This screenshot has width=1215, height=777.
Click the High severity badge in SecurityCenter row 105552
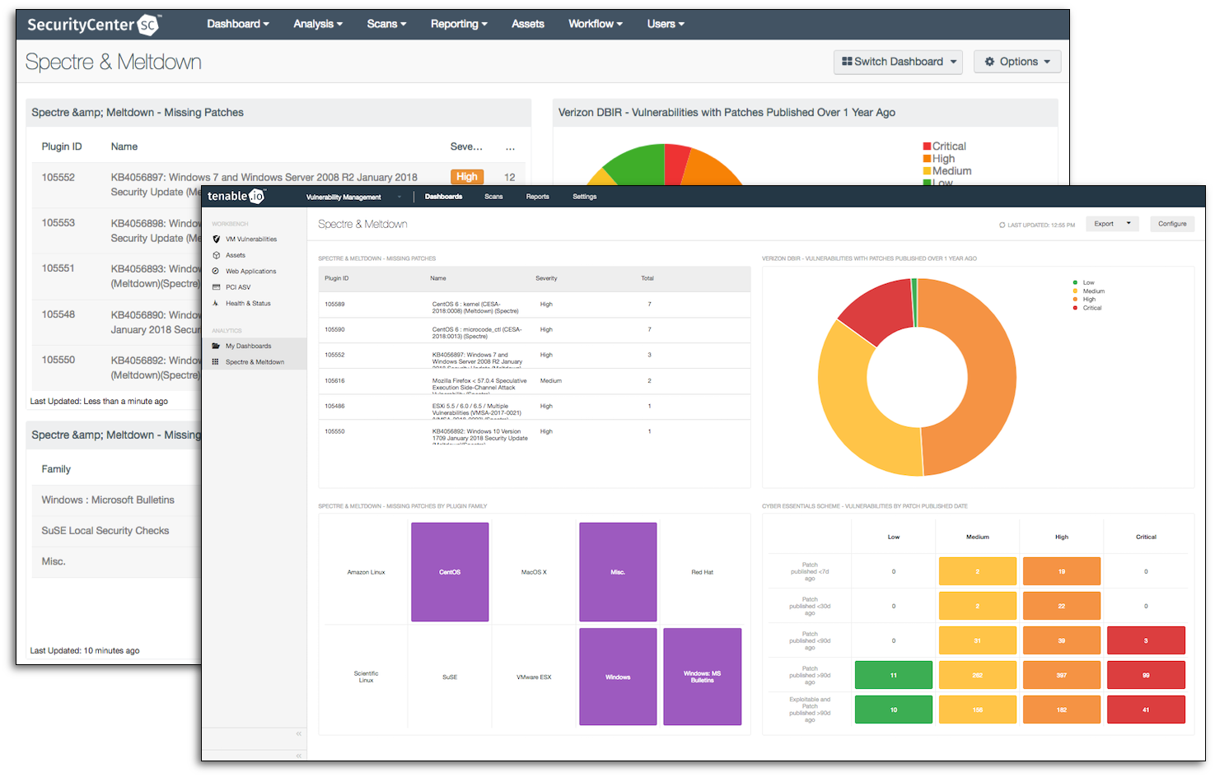click(x=467, y=177)
